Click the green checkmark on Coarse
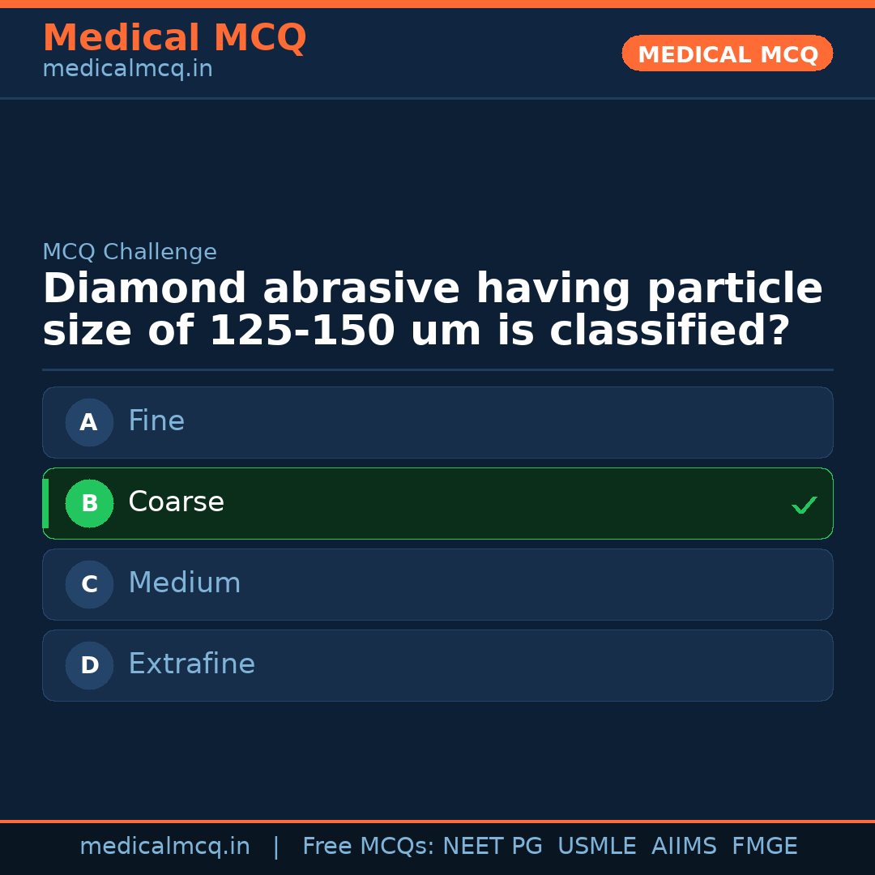This screenshot has height=875, width=875. 804,505
